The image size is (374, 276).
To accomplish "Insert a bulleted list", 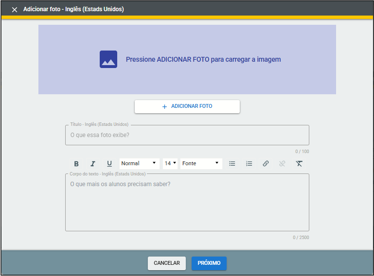I will [x=232, y=164].
